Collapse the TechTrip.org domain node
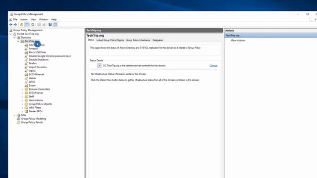 tap(18, 41)
